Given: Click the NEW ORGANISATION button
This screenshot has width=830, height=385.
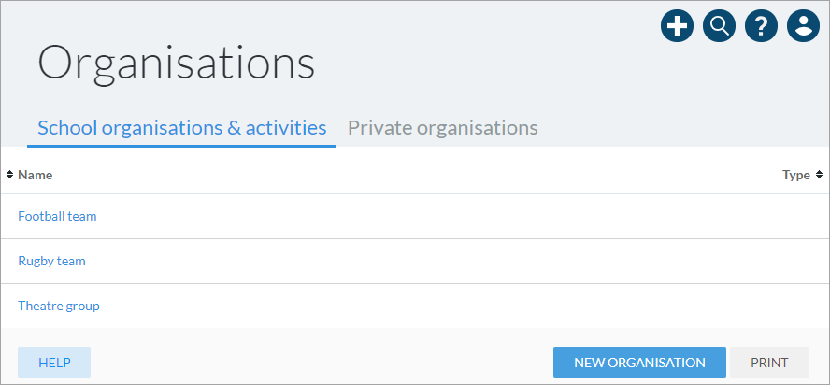Looking at the screenshot, I should pos(639,363).
